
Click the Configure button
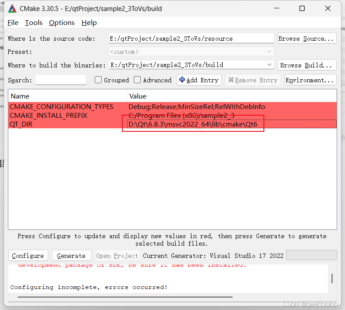pos(28,256)
